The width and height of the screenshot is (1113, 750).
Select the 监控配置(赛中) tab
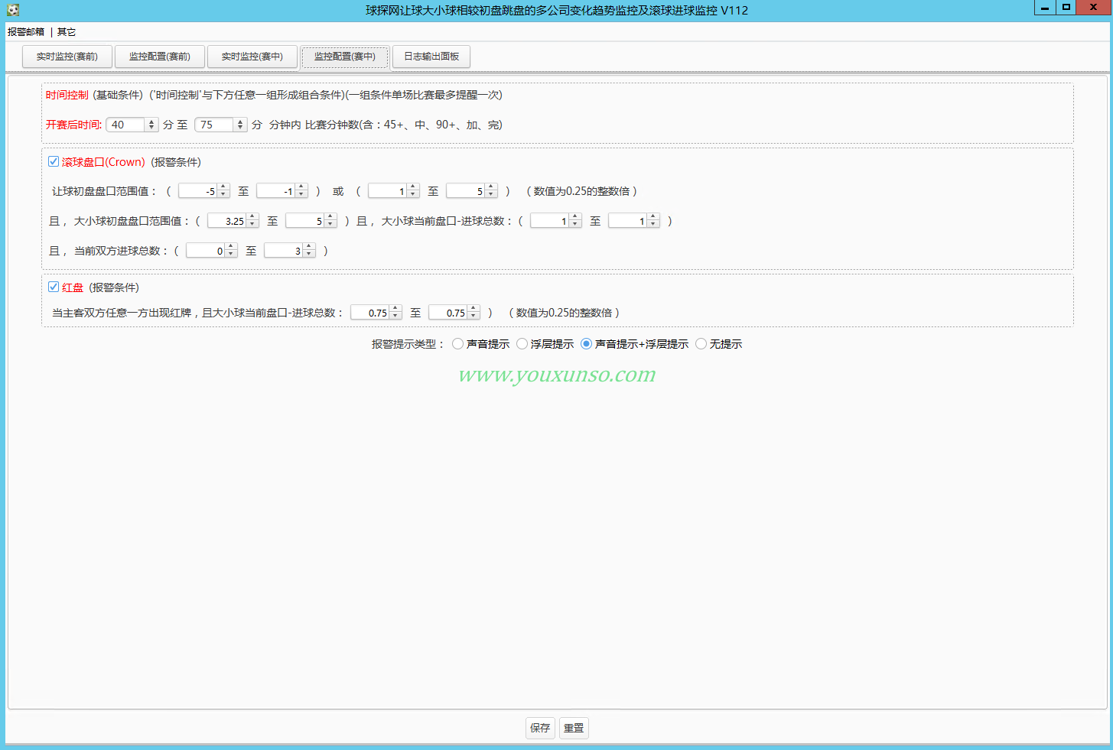[344, 57]
